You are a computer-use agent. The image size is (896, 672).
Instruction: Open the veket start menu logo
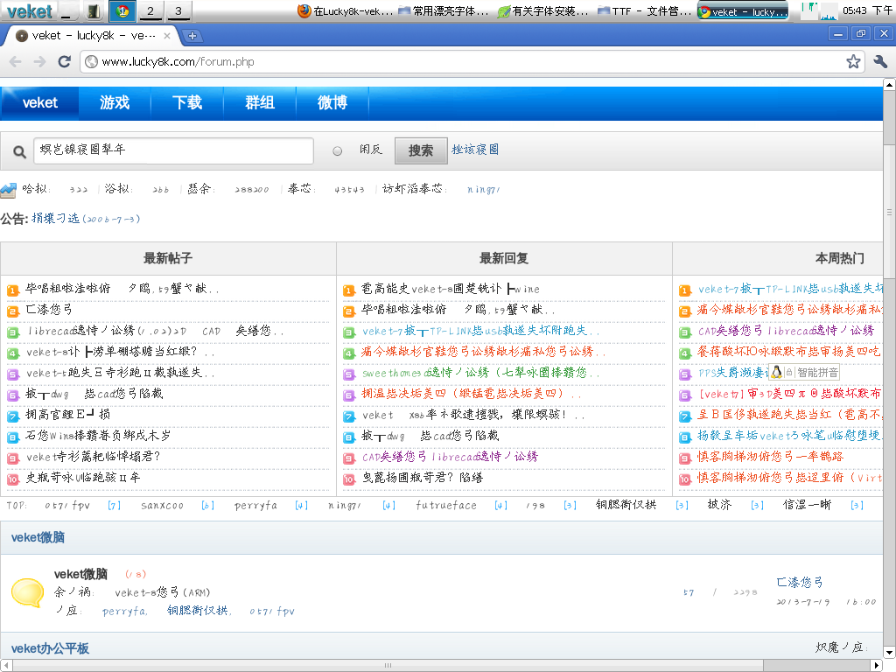[30, 10]
